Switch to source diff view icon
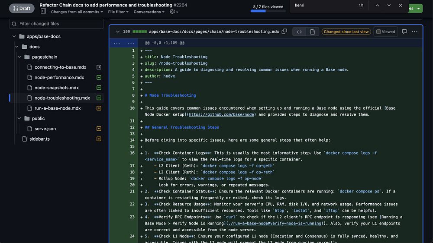Screen dimensions: 433x243 coord(299,32)
